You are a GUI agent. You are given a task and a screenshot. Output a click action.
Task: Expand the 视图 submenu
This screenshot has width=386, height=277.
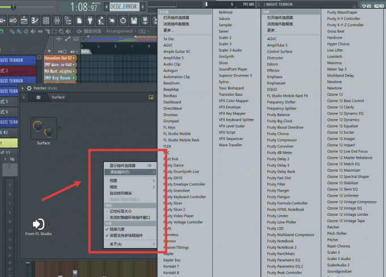click(130, 181)
